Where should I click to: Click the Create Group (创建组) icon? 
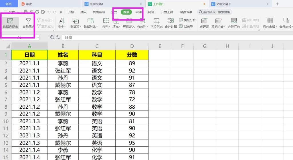coord(204,23)
